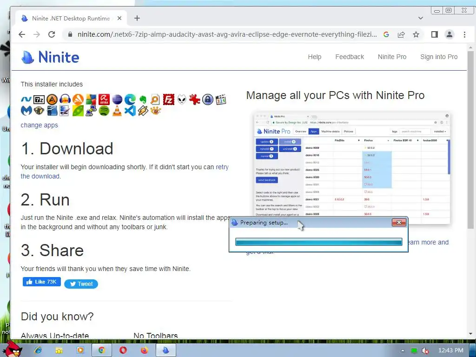Click the K-Lite Codecs 321 clapperboard icon
Image resolution: width=476 pixels, height=357 pixels.
coord(221,99)
